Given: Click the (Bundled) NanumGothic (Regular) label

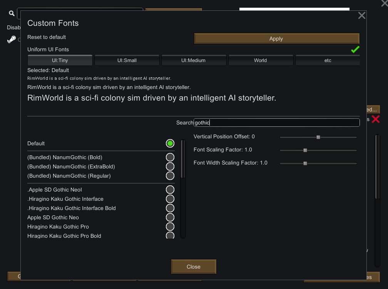Looking at the screenshot, I should [69, 176].
